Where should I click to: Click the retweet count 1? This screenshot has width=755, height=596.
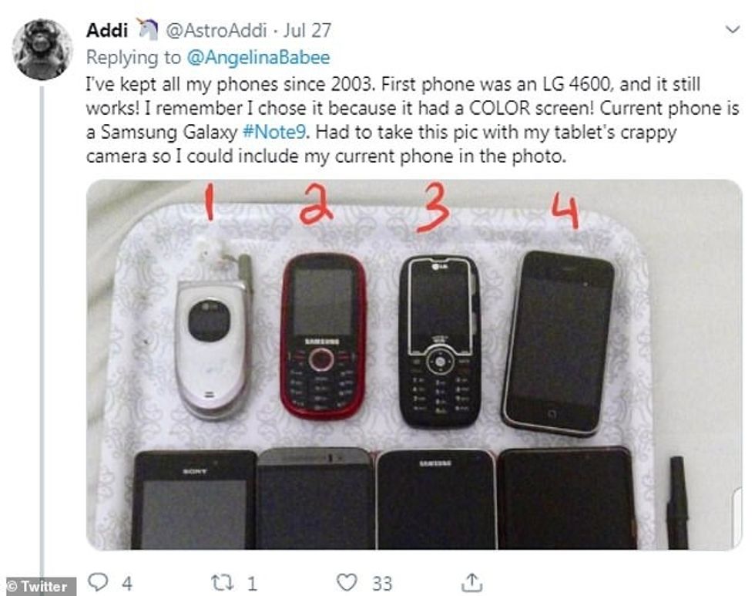[252, 584]
